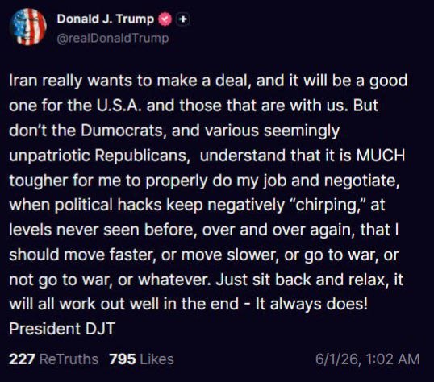Click the pink verified checkmark badge

click(165, 19)
